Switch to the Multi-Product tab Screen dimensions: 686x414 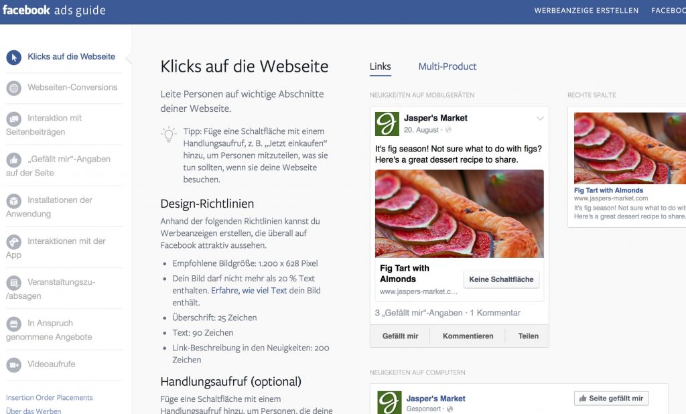tap(448, 66)
